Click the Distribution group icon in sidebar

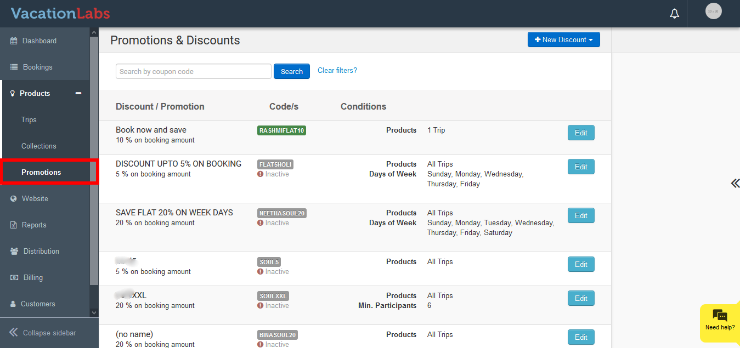click(14, 252)
